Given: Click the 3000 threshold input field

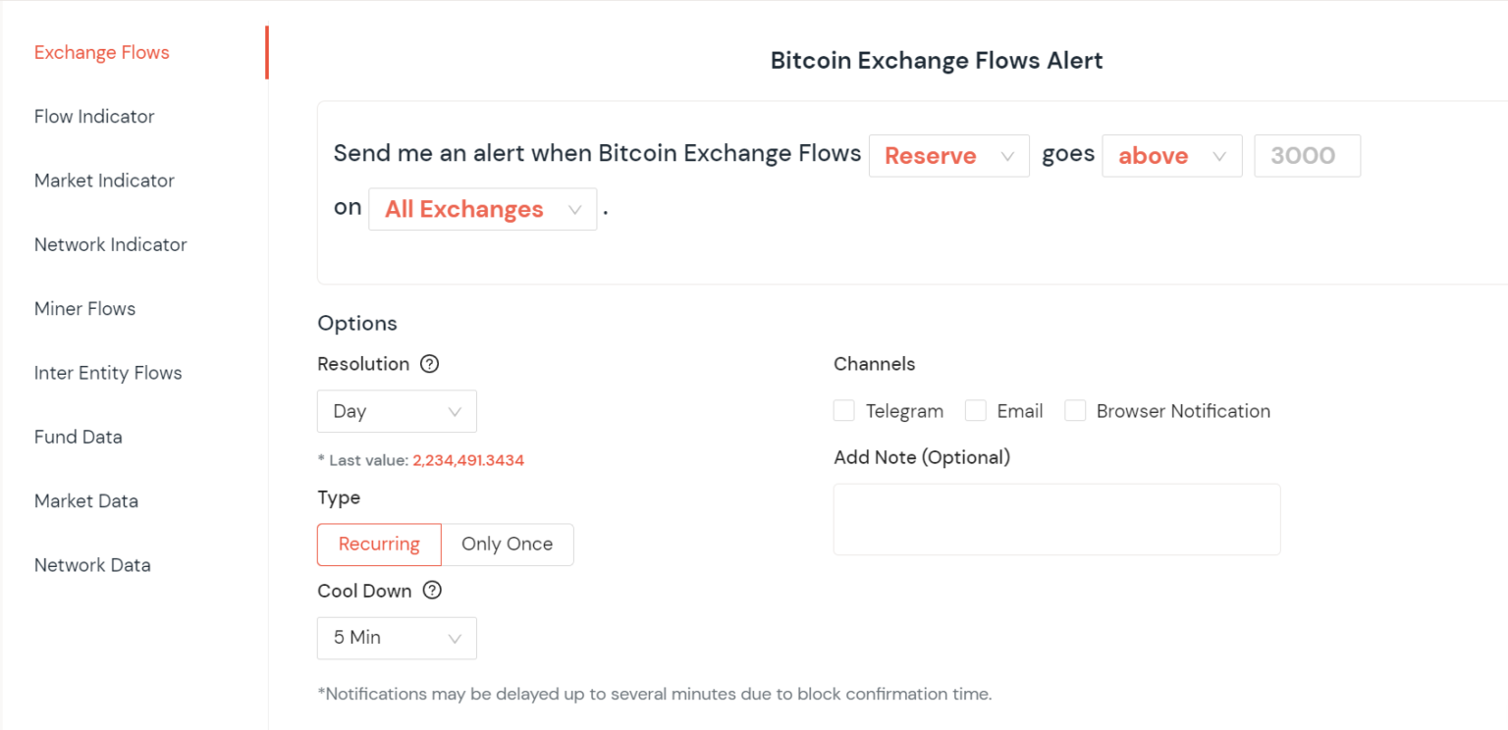Looking at the screenshot, I should pyautogui.click(x=1306, y=155).
